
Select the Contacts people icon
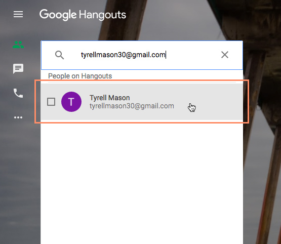[18, 45]
